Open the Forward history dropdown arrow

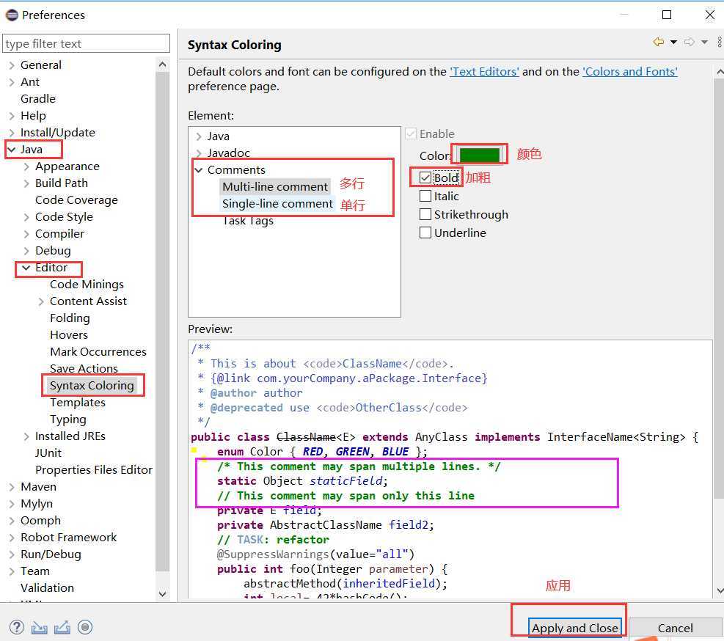705,42
